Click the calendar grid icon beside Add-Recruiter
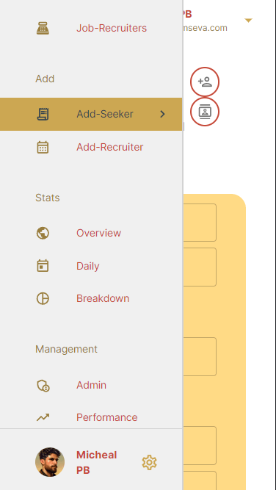 pyautogui.click(x=43, y=147)
